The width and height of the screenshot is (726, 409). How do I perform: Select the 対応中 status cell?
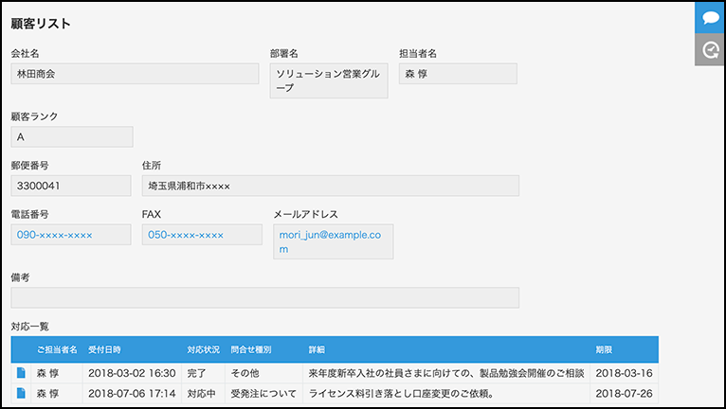tap(203, 393)
